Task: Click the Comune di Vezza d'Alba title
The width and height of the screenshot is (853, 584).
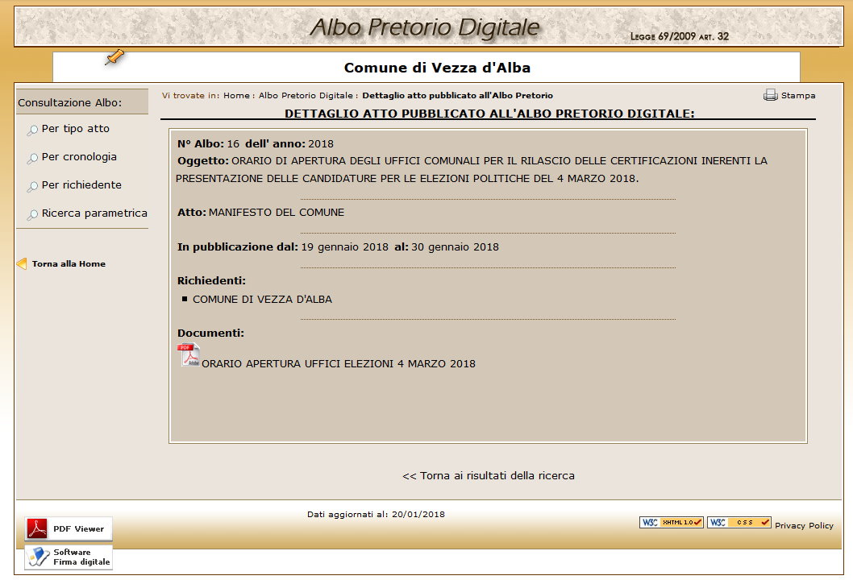Action: coord(437,68)
